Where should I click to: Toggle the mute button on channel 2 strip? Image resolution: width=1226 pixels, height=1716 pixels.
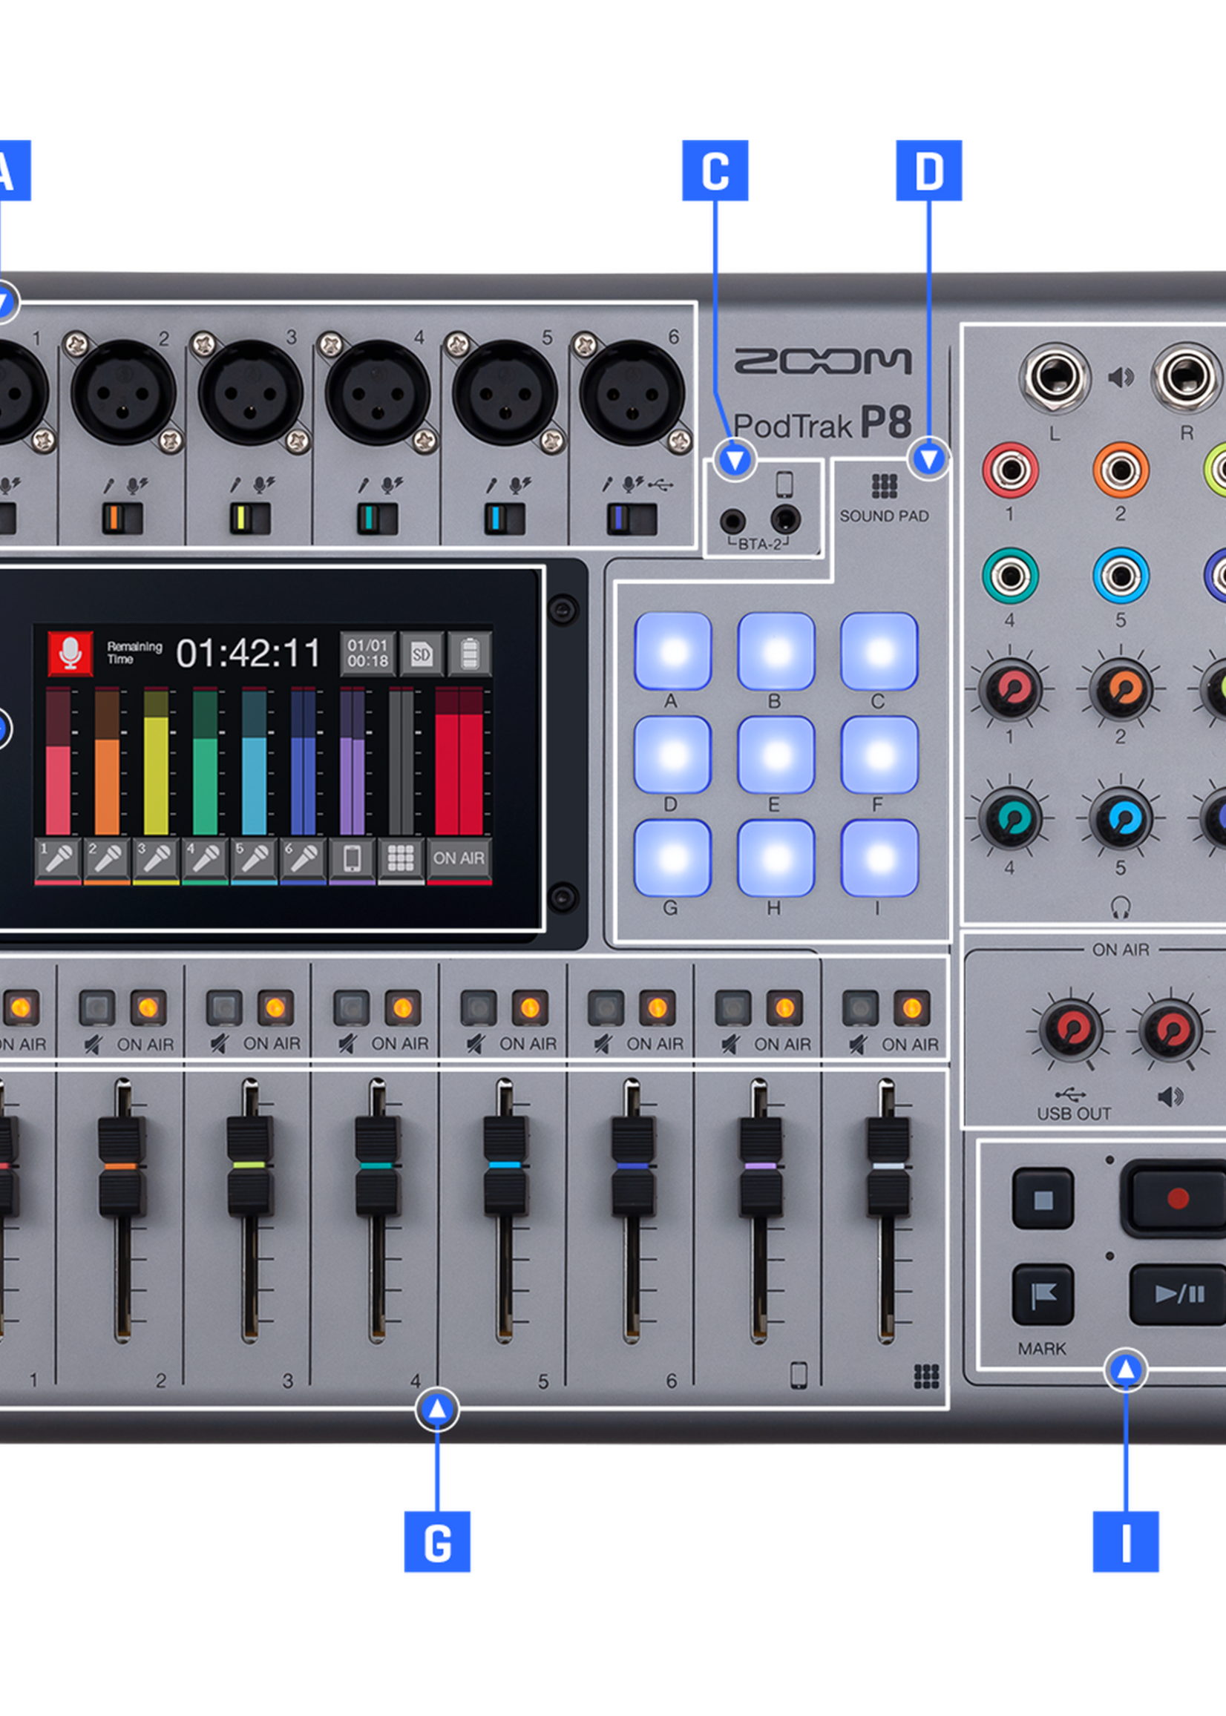96,1007
